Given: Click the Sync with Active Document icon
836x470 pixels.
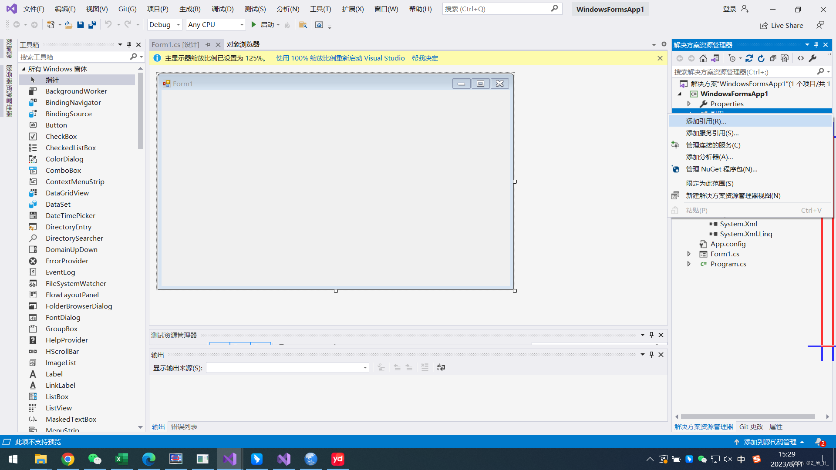Looking at the screenshot, I should tap(749, 58).
